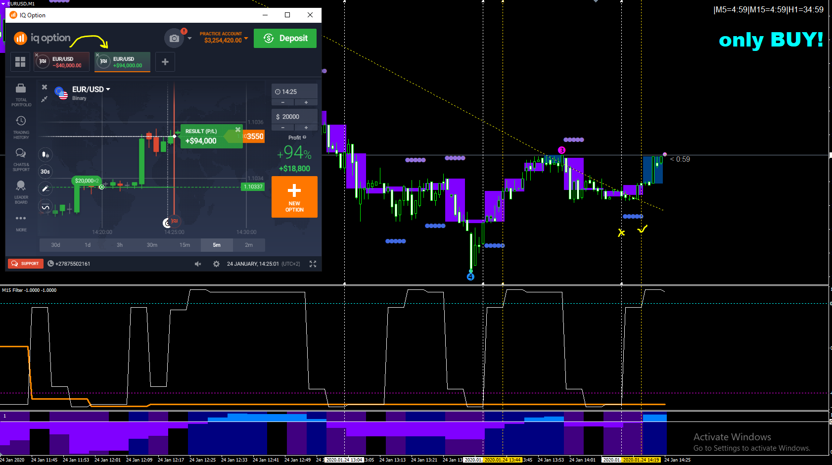832x465 pixels.
Task: Open the chart type candlestick selector
Action: pos(45,155)
